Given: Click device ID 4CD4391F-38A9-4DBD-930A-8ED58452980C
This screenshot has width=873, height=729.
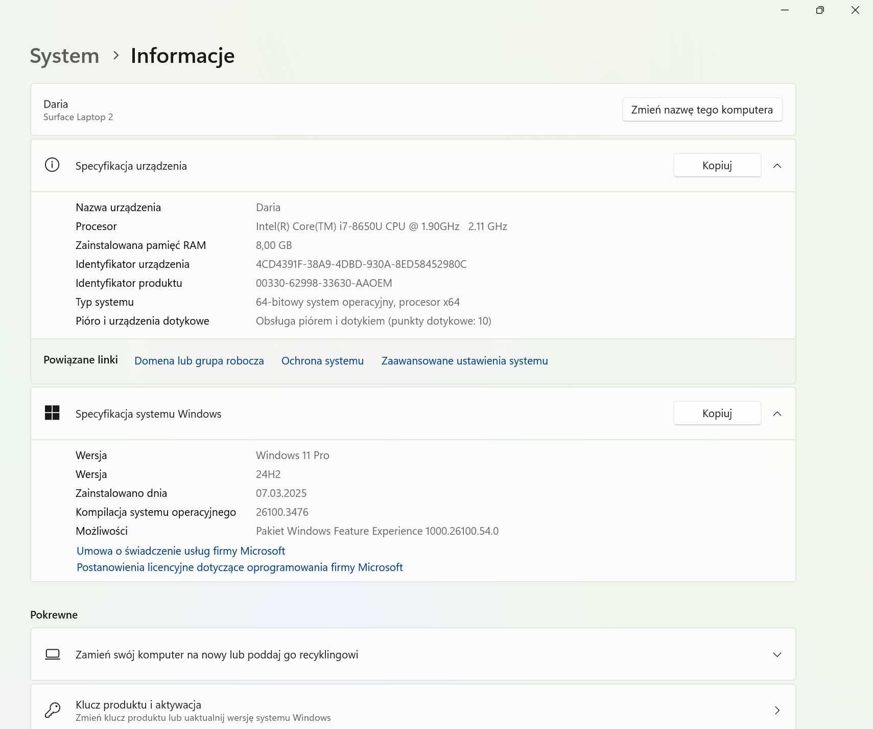Looking at the screenshot, I should coord(361,264).
